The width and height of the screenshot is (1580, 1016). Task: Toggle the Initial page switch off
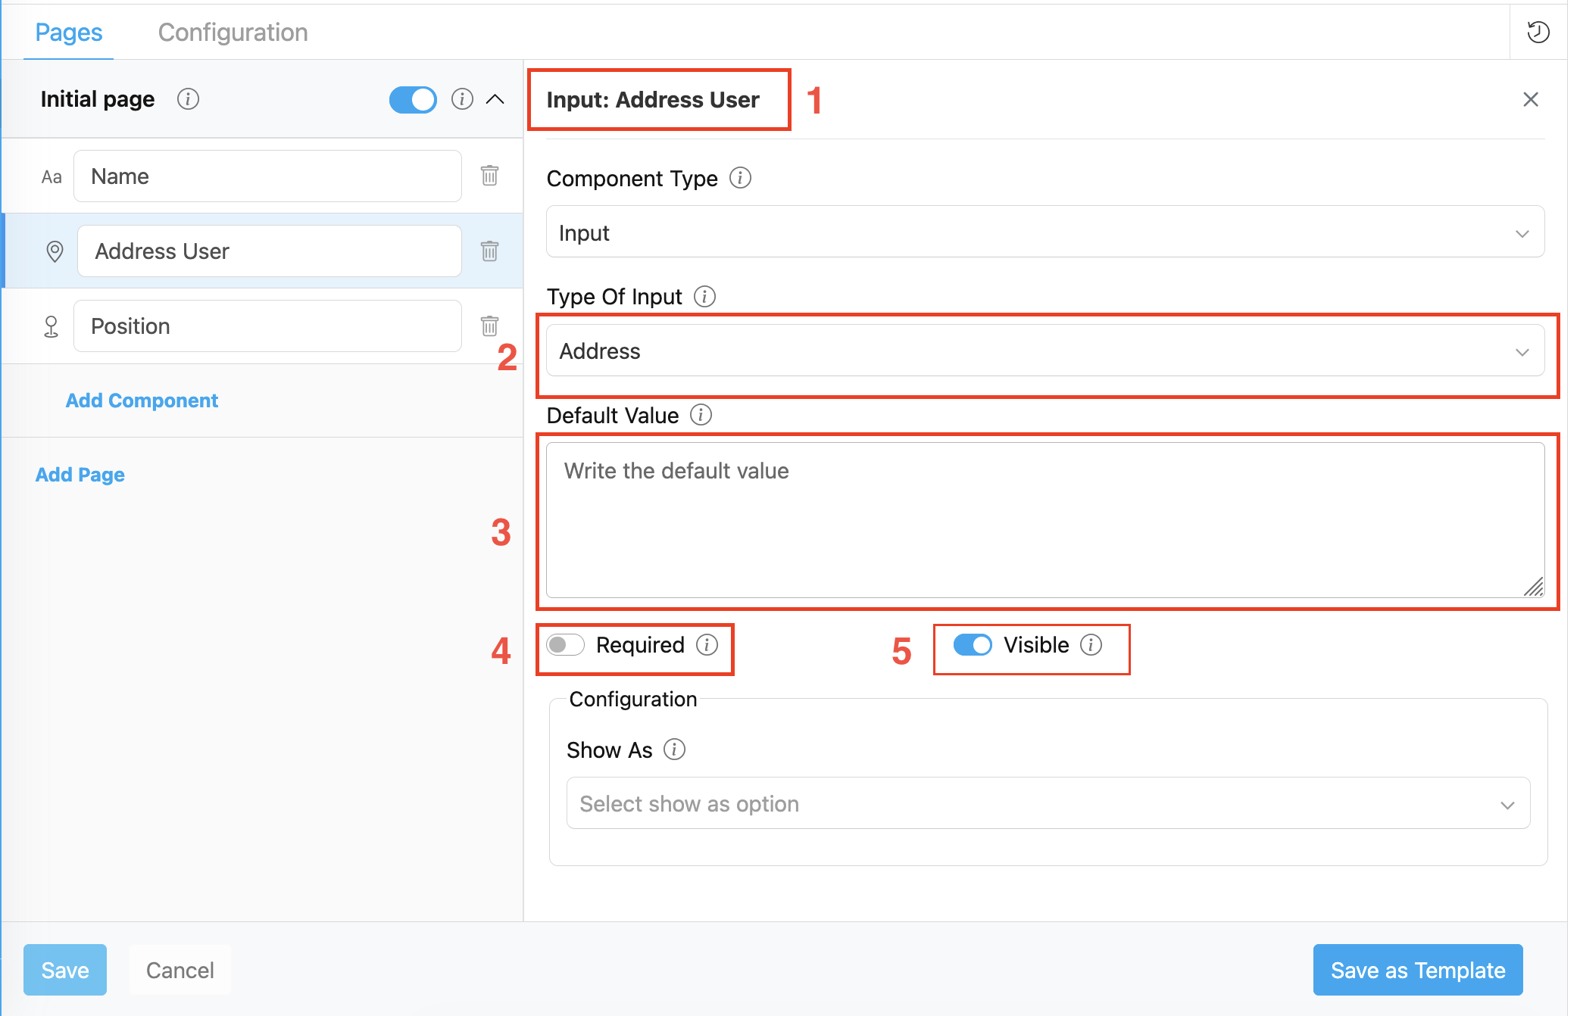(413, 99)
